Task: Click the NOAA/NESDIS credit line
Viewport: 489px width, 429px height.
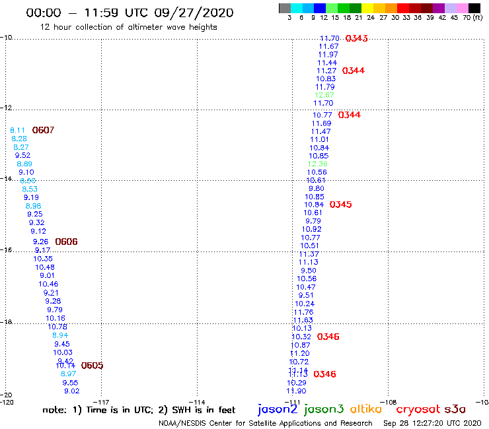Action: [266, 424]
